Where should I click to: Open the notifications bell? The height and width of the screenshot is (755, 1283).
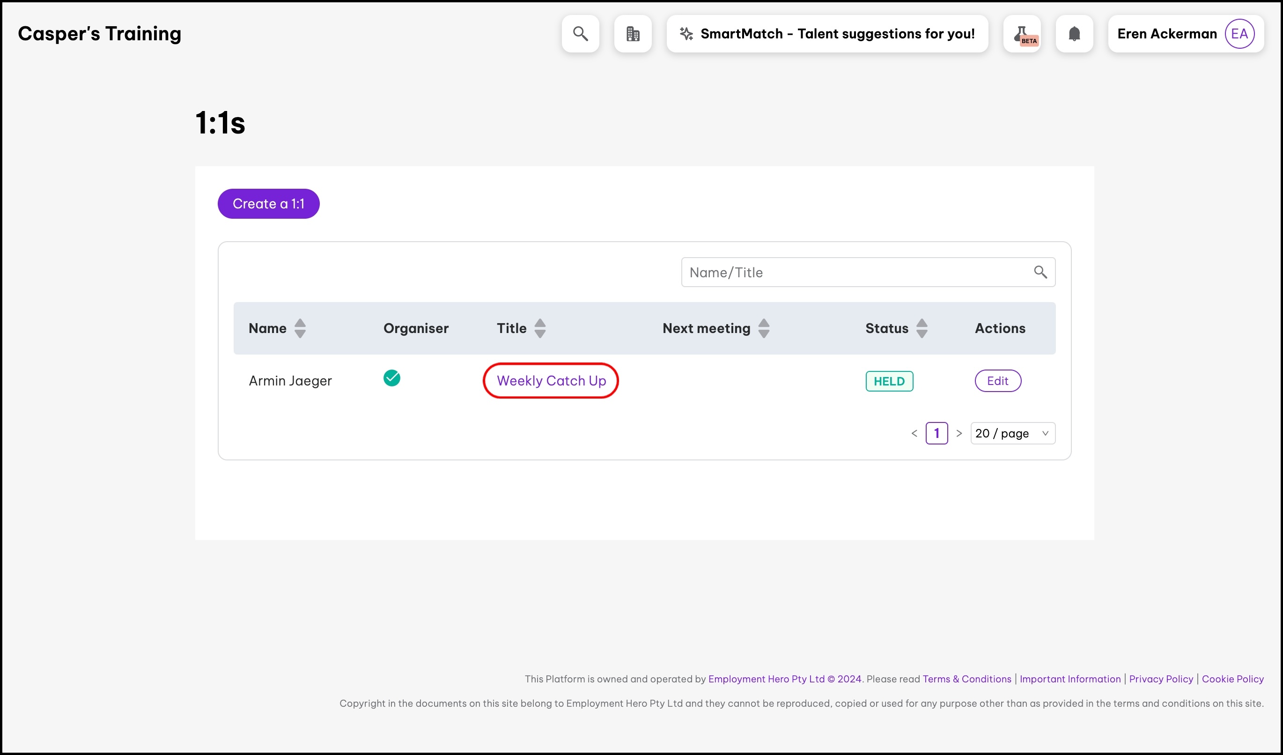[1074, 34]
